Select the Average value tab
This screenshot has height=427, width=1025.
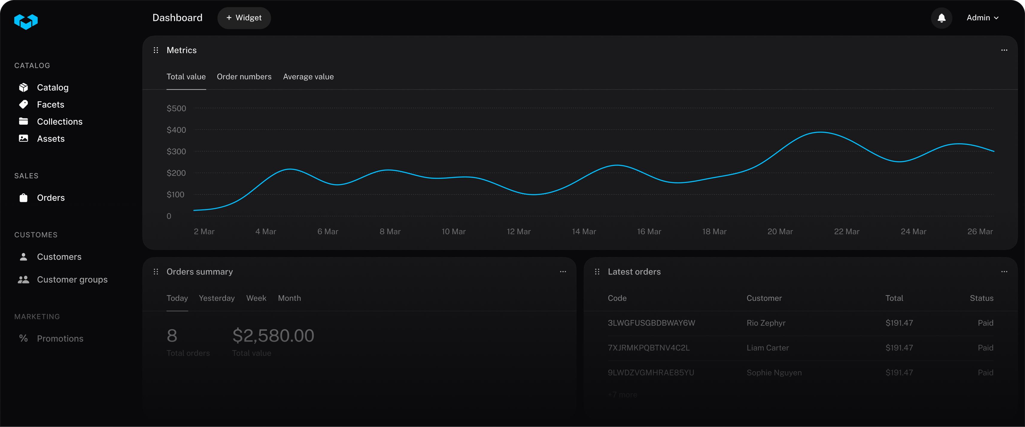pyautogui.click(x=308, y=77)
